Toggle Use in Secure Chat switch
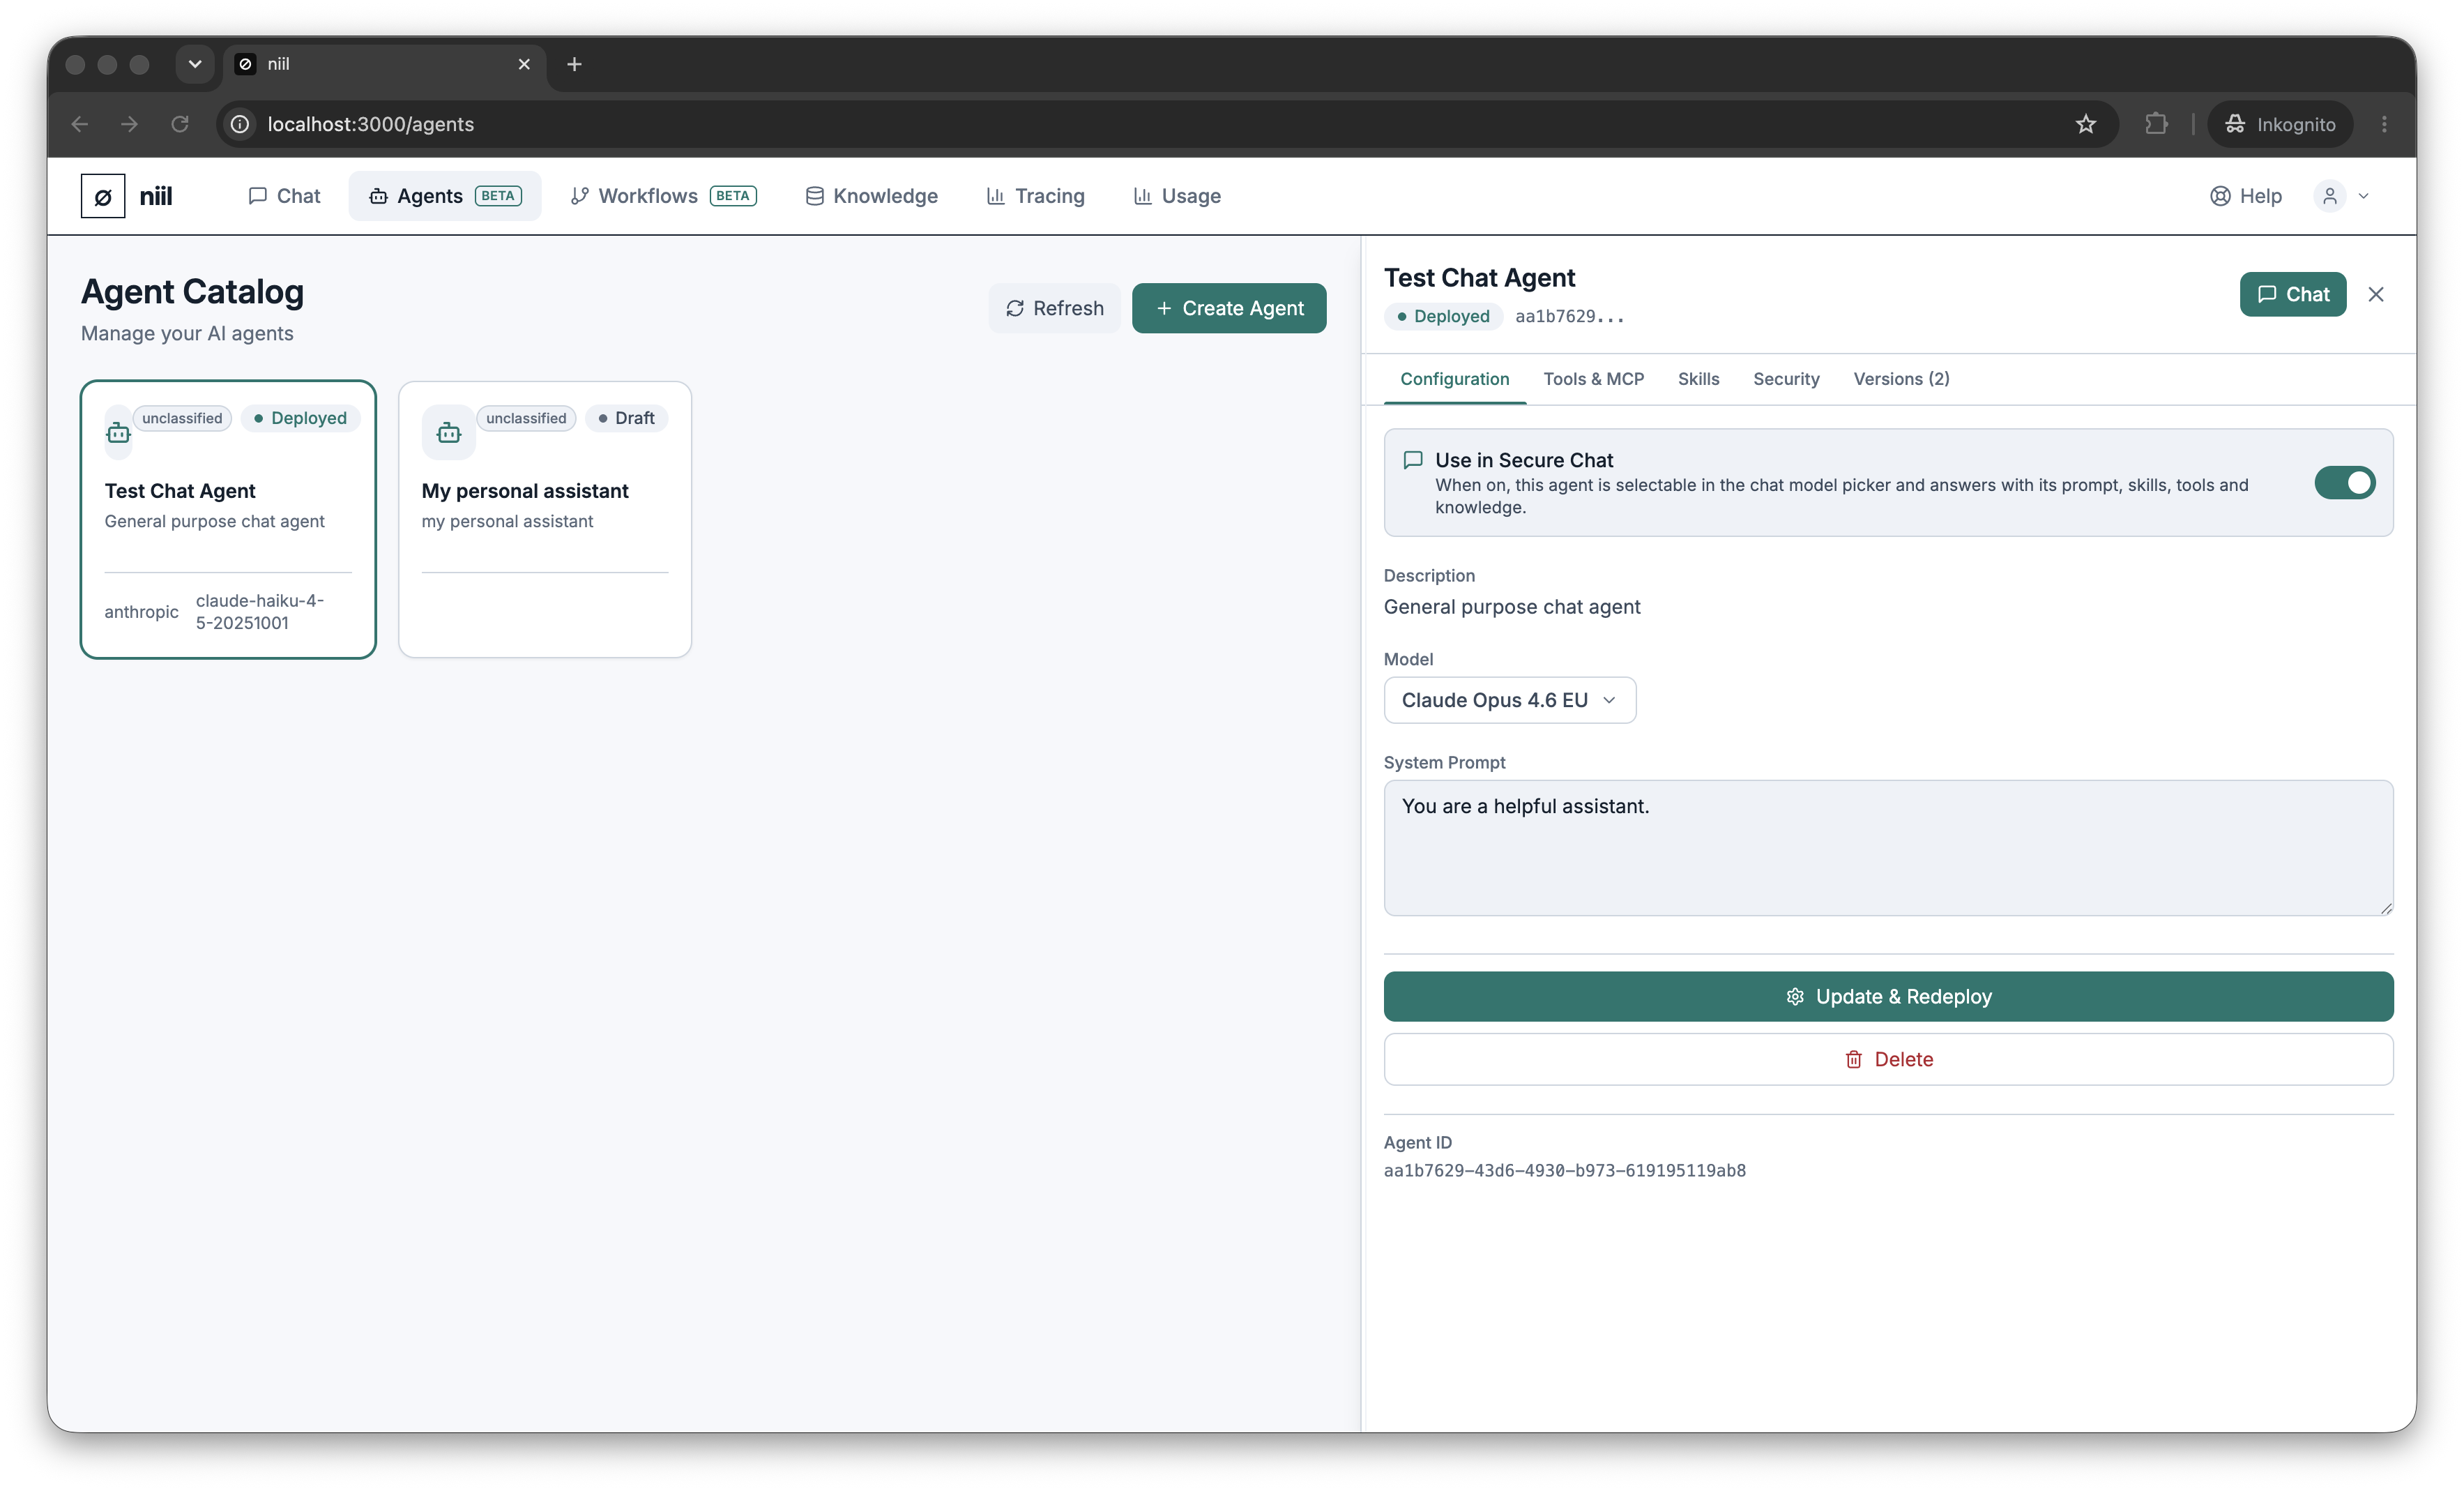2464x1491 pixels. pos(2344,483)
